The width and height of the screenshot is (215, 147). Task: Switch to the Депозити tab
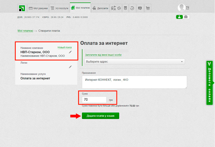click(x=100, y=8)
